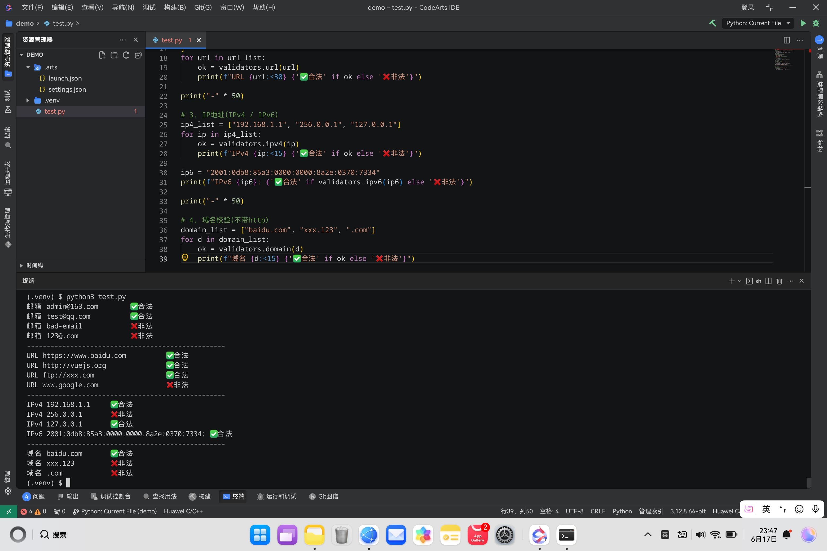Click the CRLF line ending status
The image size is (827, 551).
tap(598, 511)
